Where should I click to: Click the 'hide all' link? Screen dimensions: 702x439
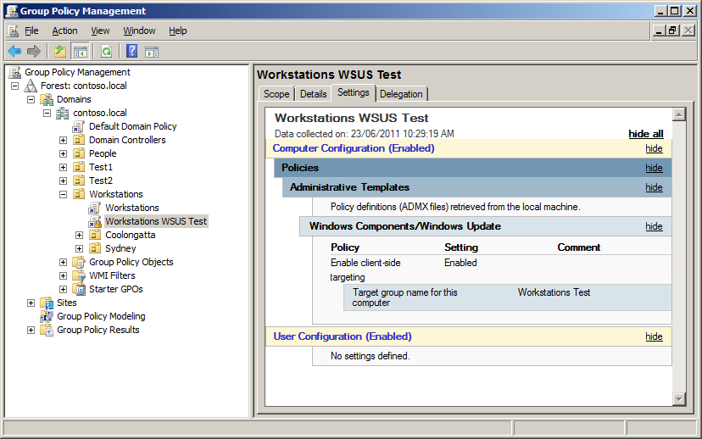pyautogui.click(x=645, y=134)
